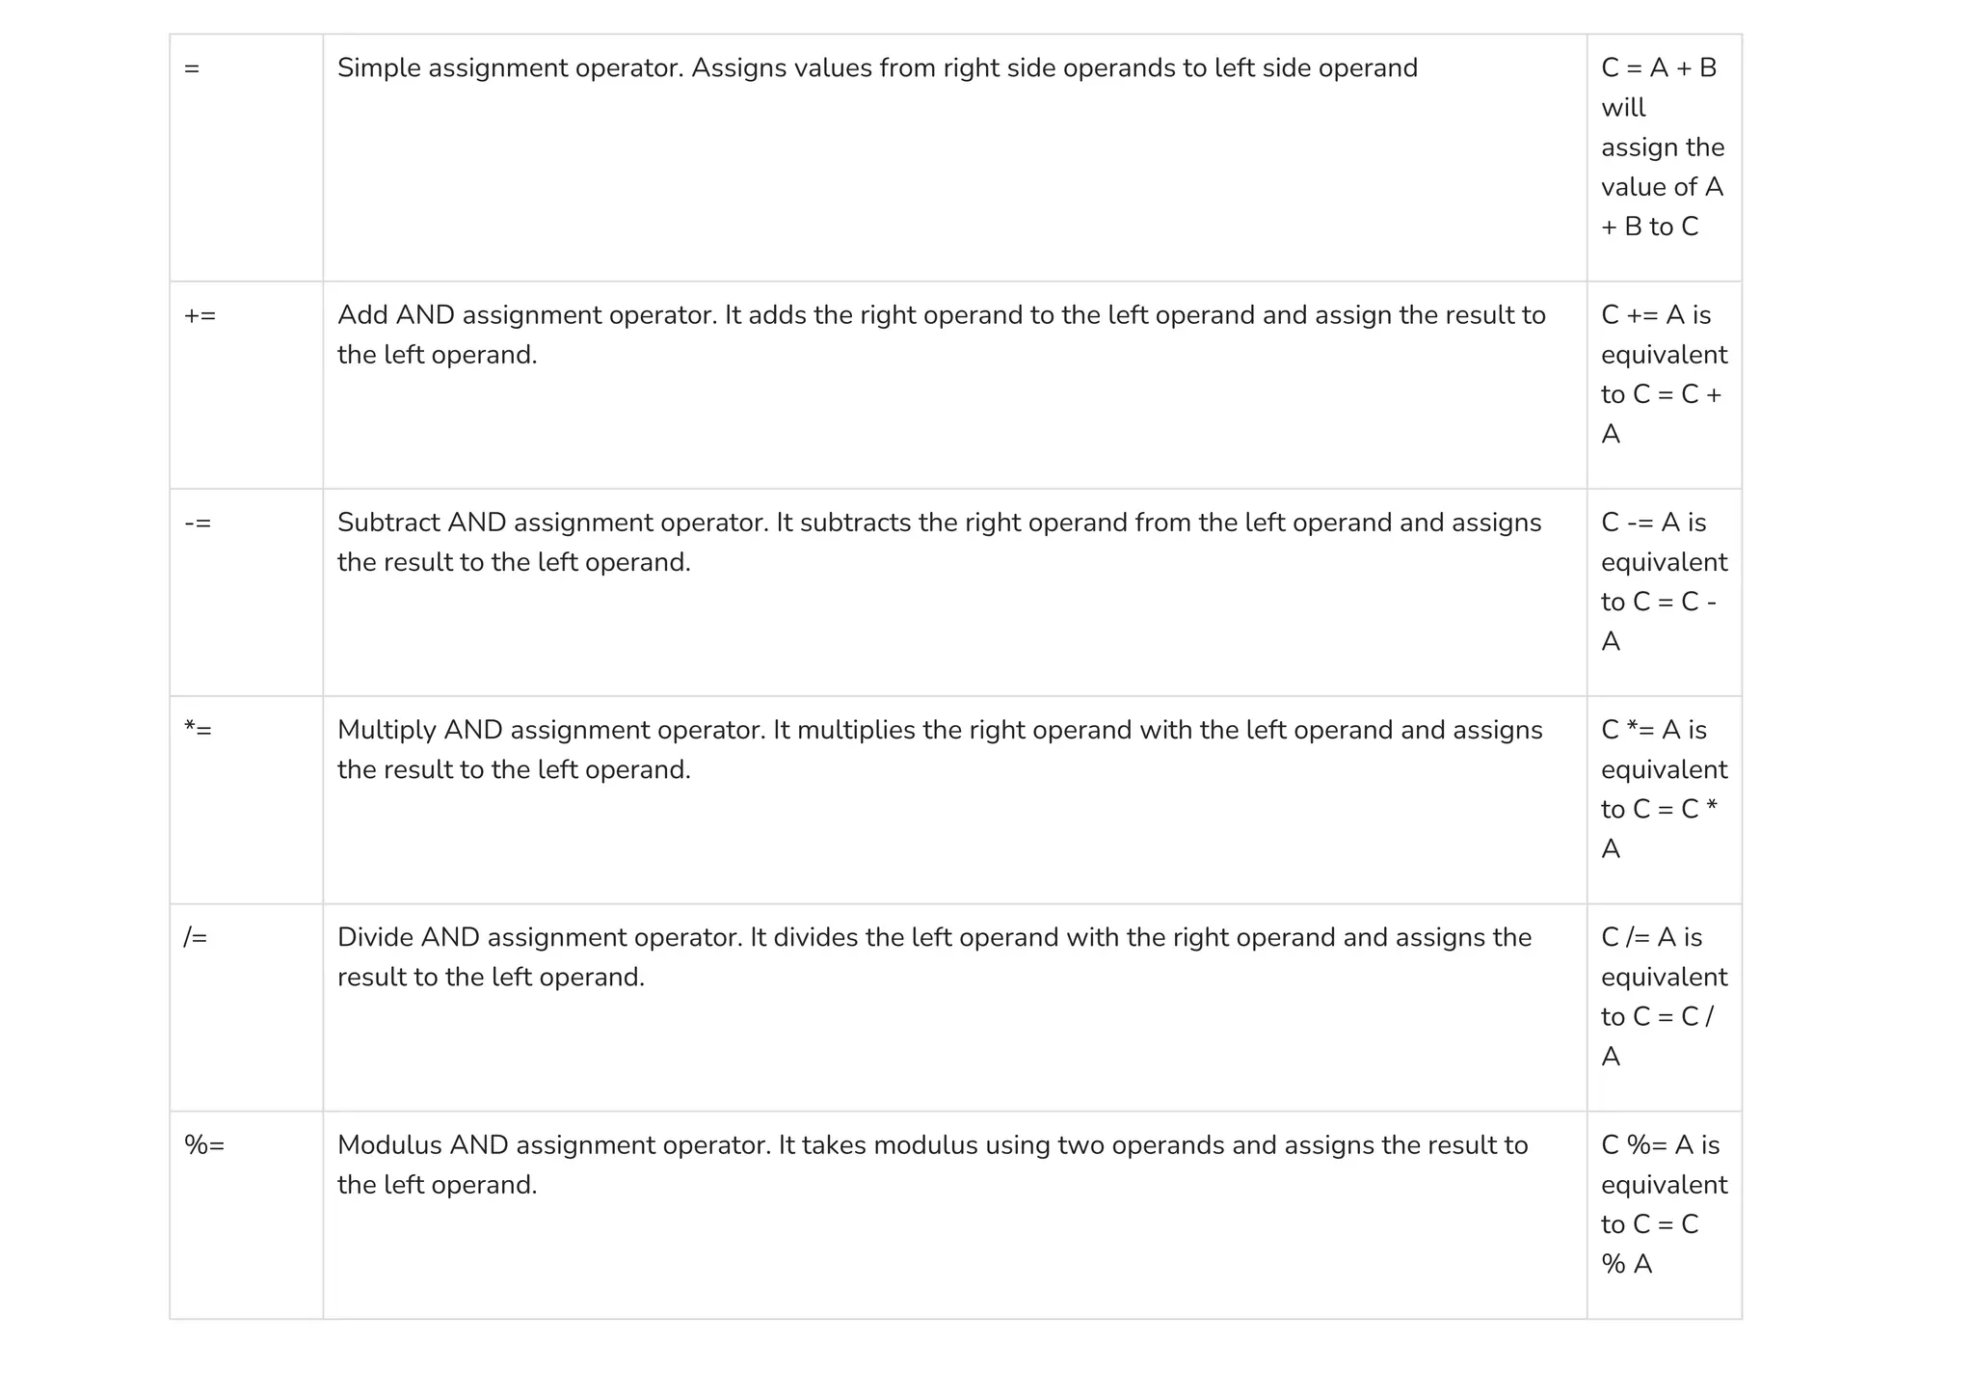1974x1396 pixels.
Task: Click the '+=' operator cell
Action: [200, 316]
